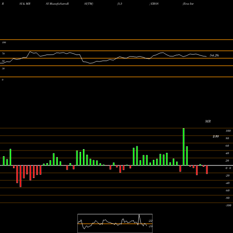Click the MR label above the histogram
233x233 pixels.
coord(208,121)
